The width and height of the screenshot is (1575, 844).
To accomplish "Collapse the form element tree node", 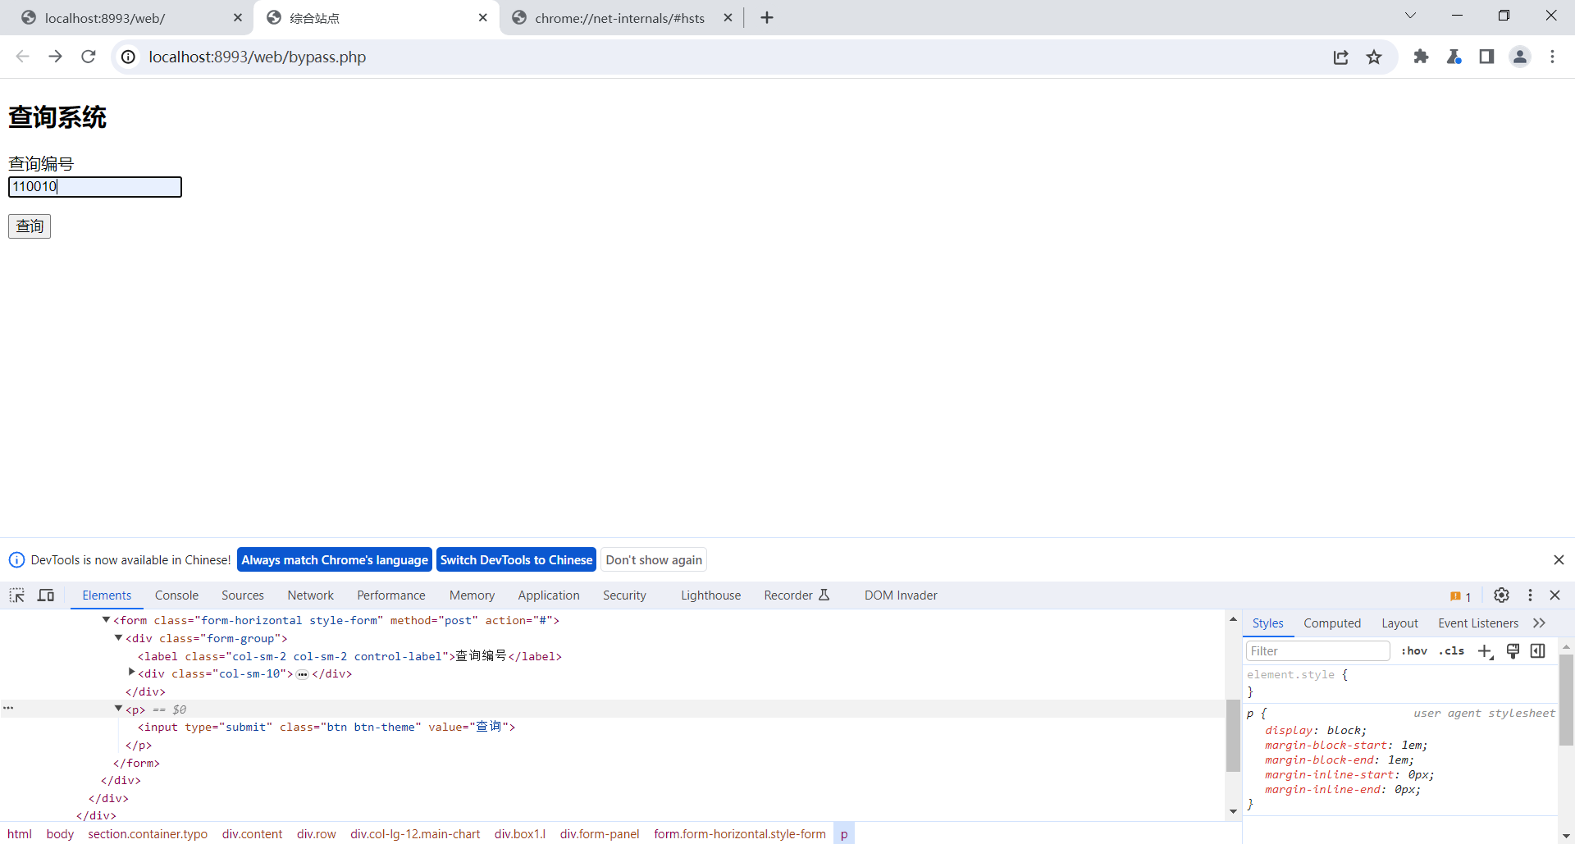I will tap(106, 620).
